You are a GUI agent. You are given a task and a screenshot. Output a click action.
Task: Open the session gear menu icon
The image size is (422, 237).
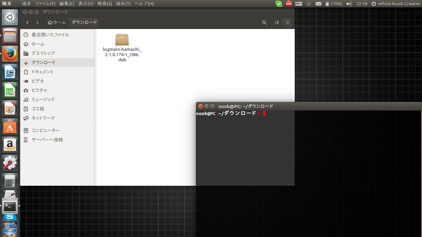[x=374, y=4]
